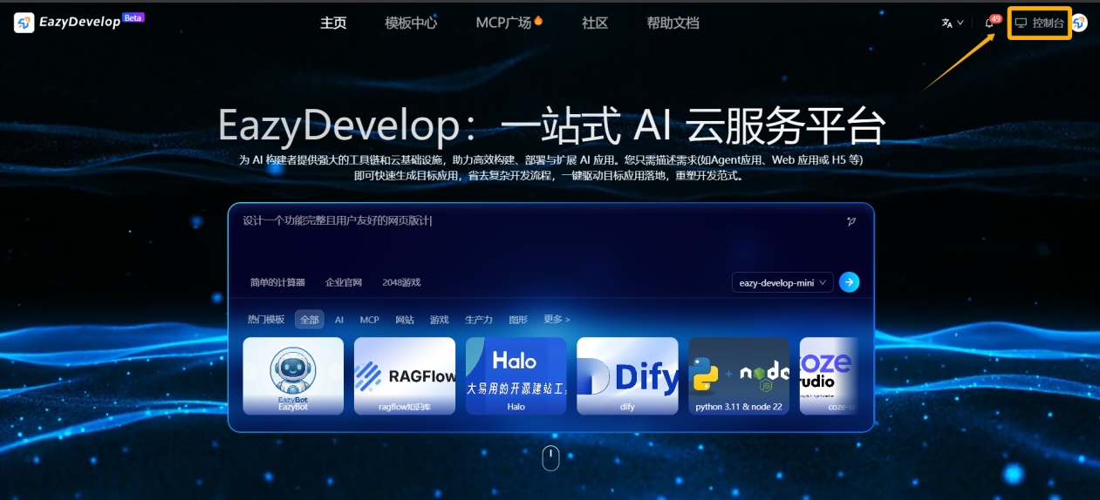Submit prompt with the blue arrow button

point(850,282)
